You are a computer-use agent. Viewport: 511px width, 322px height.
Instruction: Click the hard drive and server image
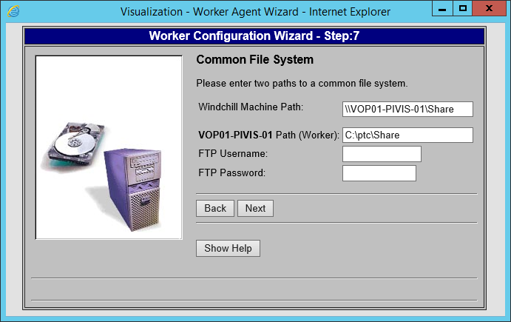(x=109, y=147)
